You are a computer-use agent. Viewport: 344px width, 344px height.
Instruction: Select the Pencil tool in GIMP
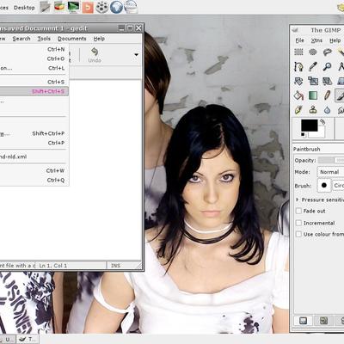coord(327,95)
